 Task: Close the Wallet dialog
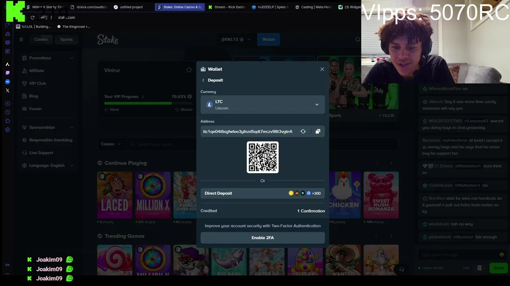(x=322, y=69)
